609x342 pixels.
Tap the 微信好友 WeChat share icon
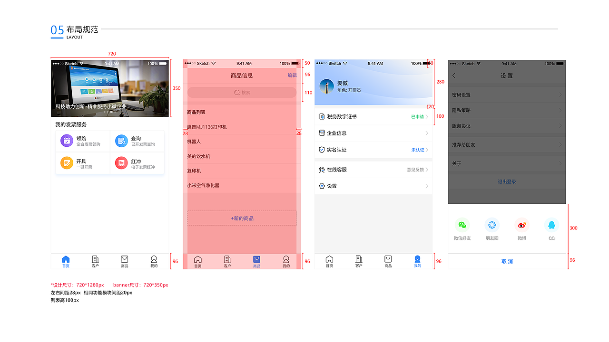[x=462, y=226]
